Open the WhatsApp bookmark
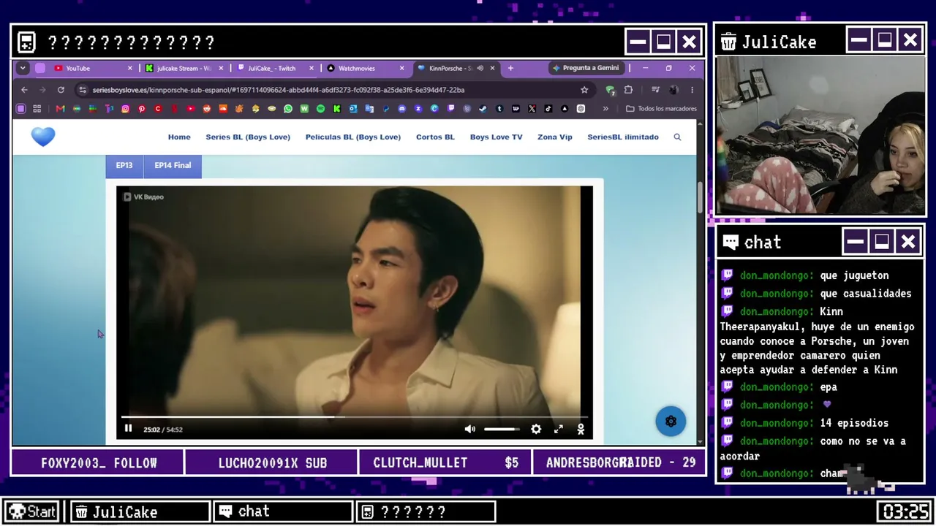This screenshot has width=936, height=526. (x=288, y=109)
